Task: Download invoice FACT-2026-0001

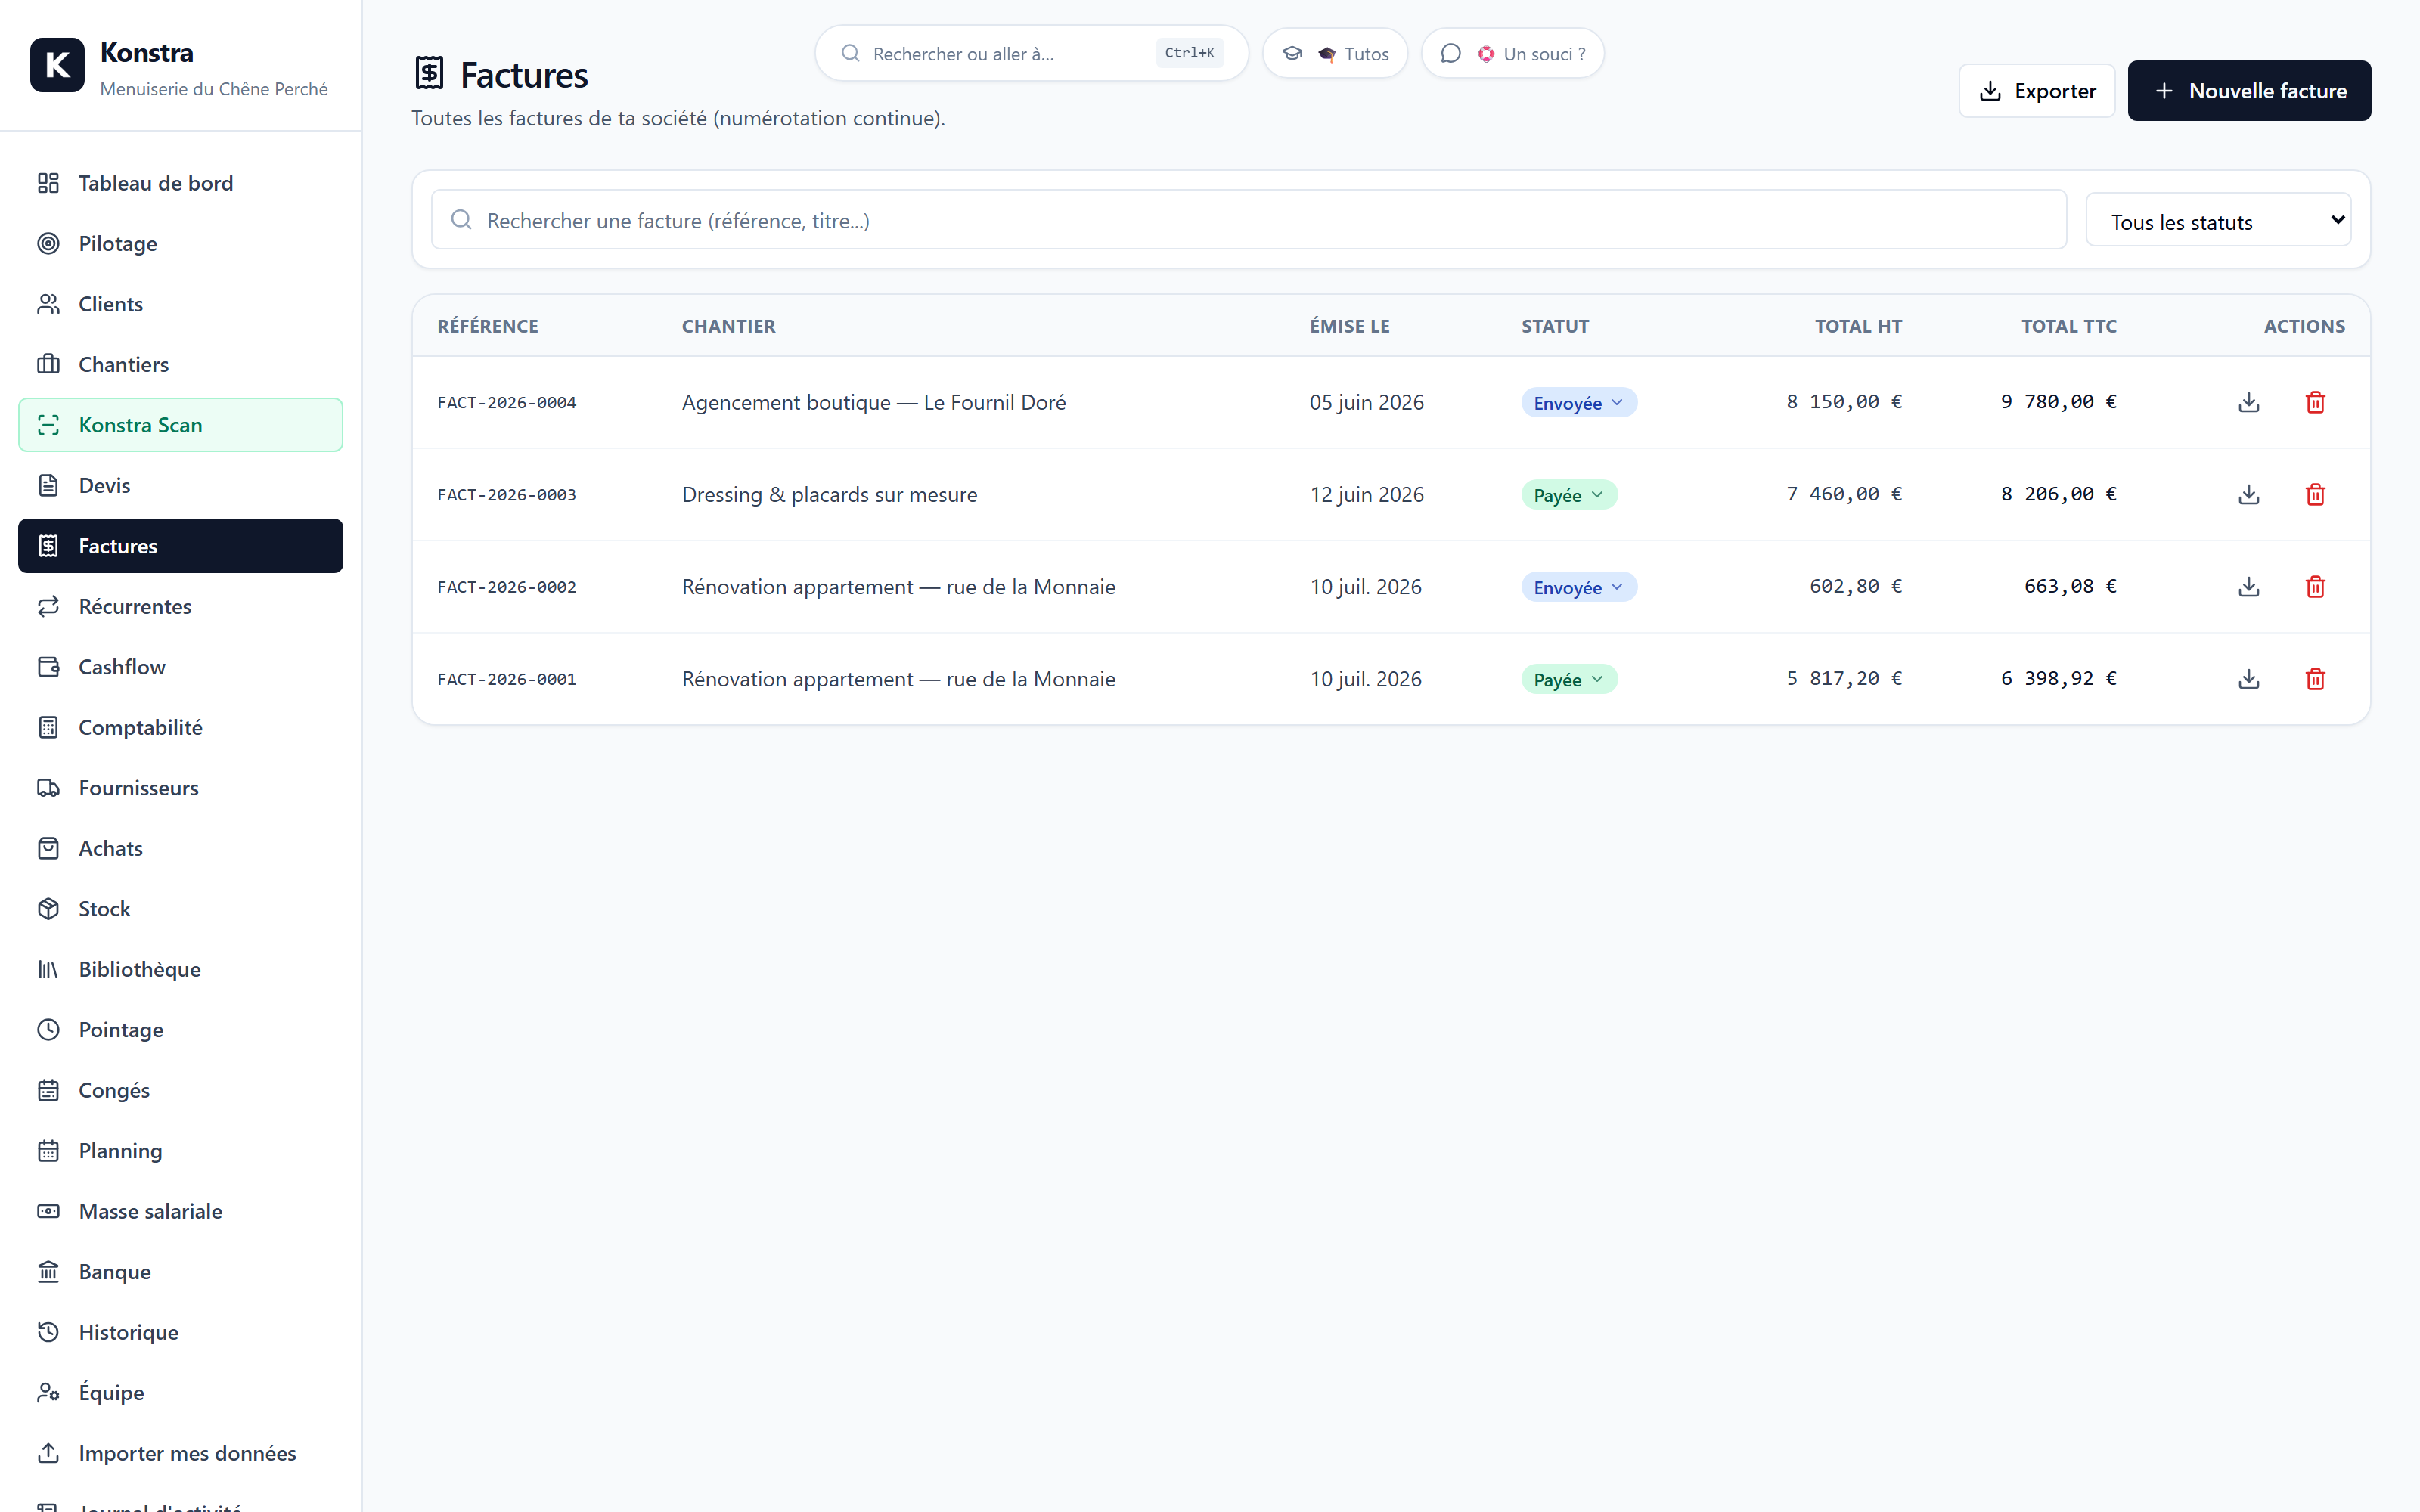Action: tap(2249, 679)
